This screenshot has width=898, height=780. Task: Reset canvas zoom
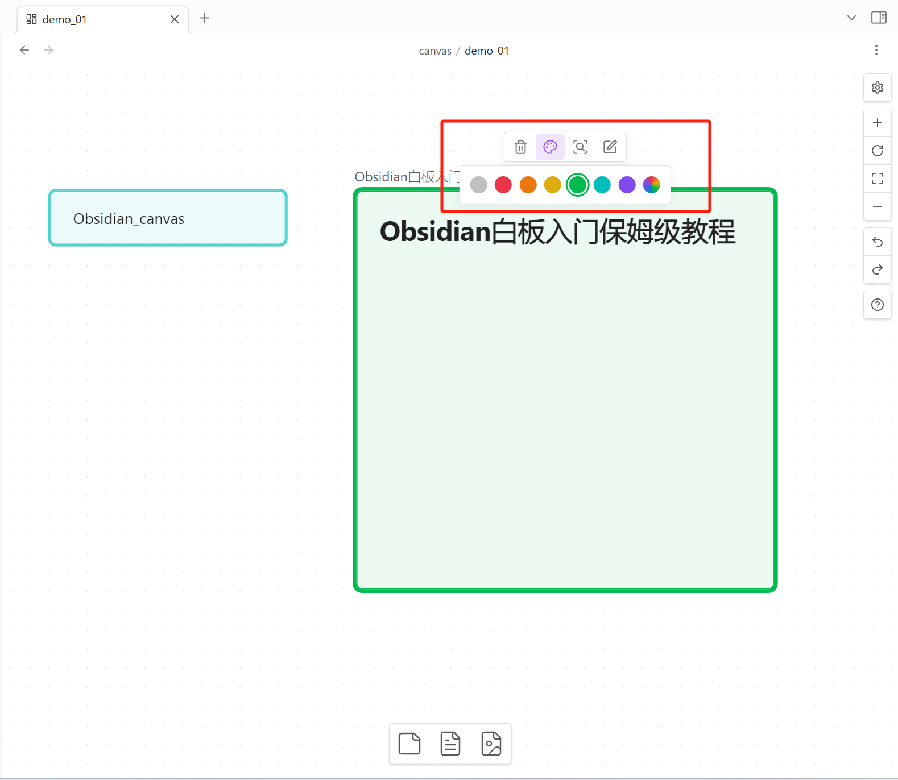click(x=878, y=151)
